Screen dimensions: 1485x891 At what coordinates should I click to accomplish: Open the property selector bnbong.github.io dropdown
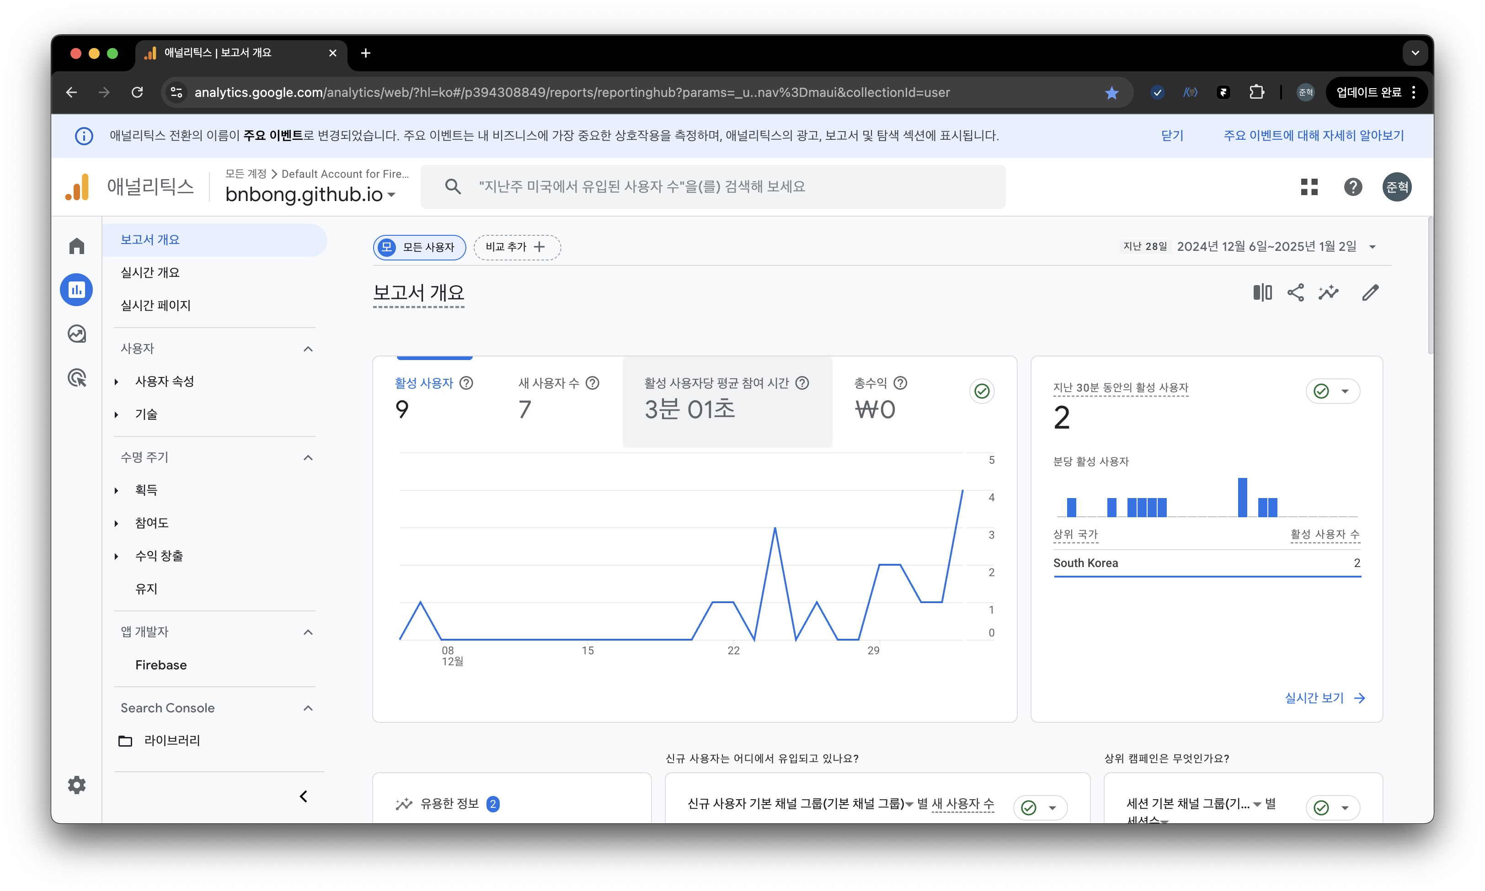pos(310,195)
